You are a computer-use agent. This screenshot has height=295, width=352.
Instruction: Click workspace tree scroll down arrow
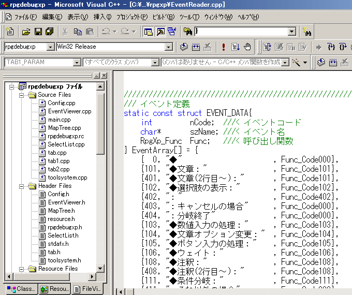[x=100, y=268]
